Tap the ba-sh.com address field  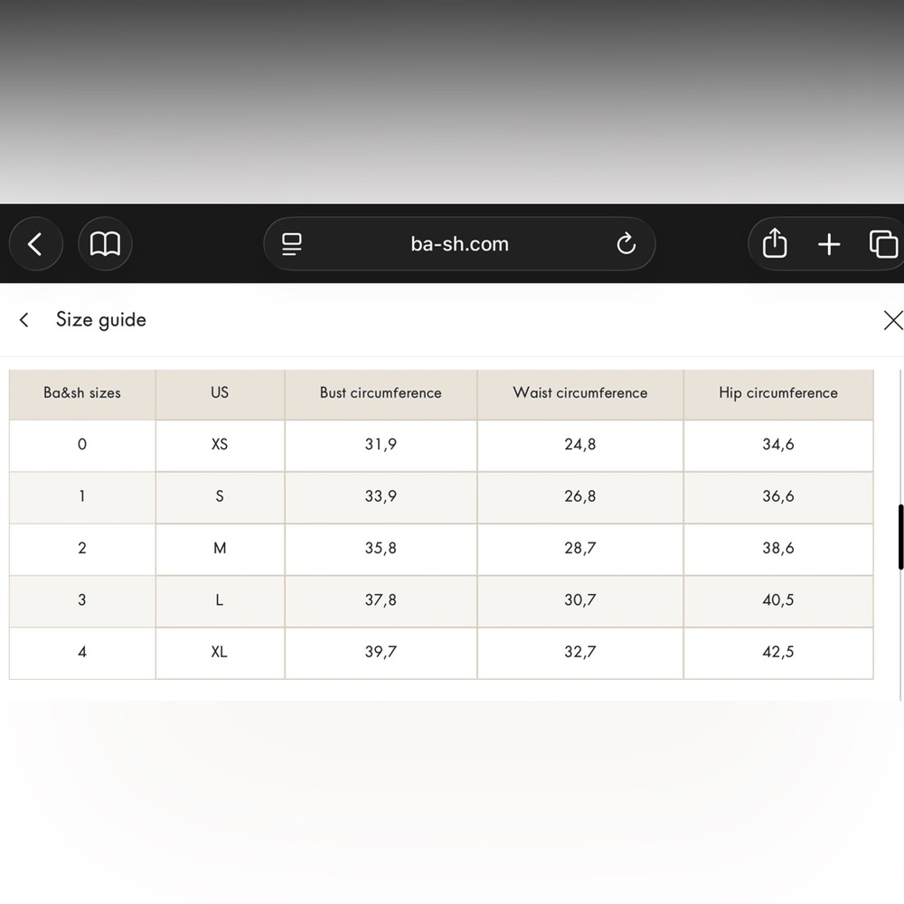click(459, 244)
